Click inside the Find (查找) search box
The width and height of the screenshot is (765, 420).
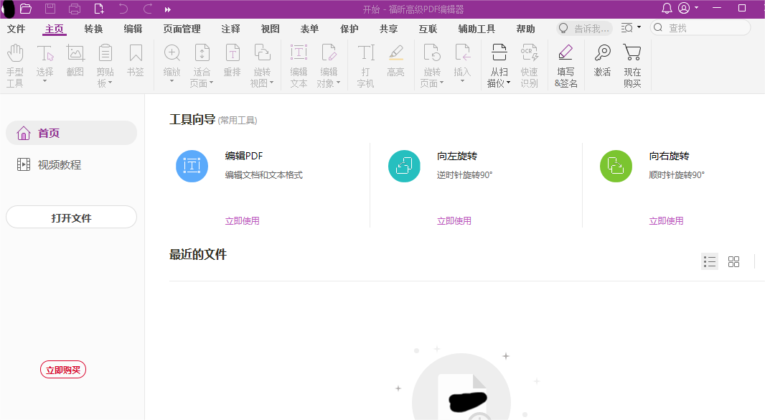(700, 27)
